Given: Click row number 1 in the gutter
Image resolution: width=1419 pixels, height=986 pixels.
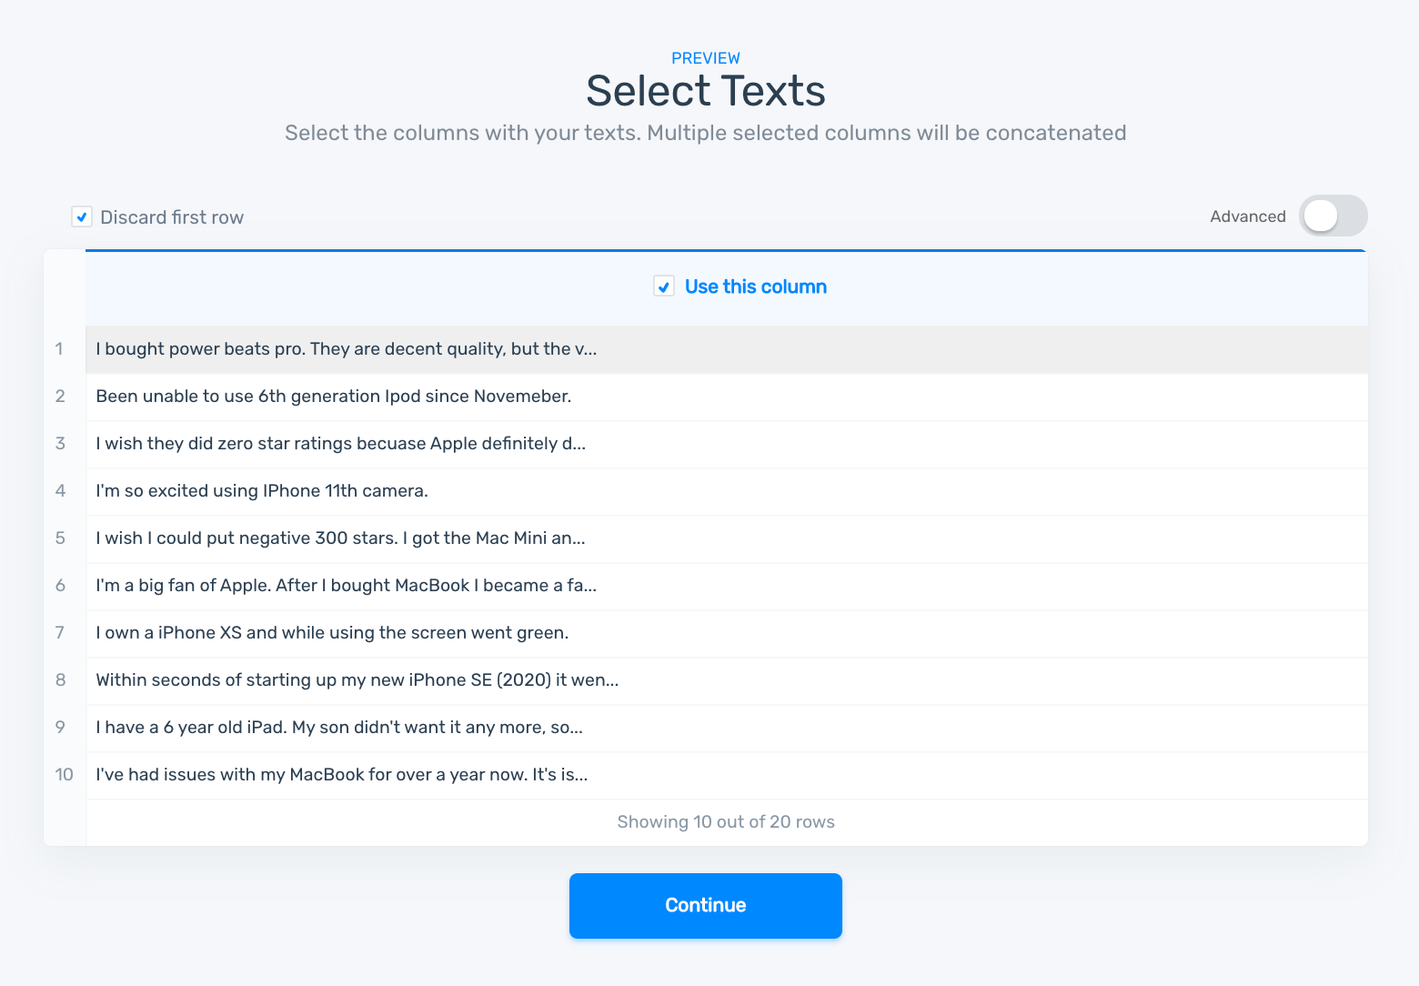Looking at the screenshot, I should 59,349.
